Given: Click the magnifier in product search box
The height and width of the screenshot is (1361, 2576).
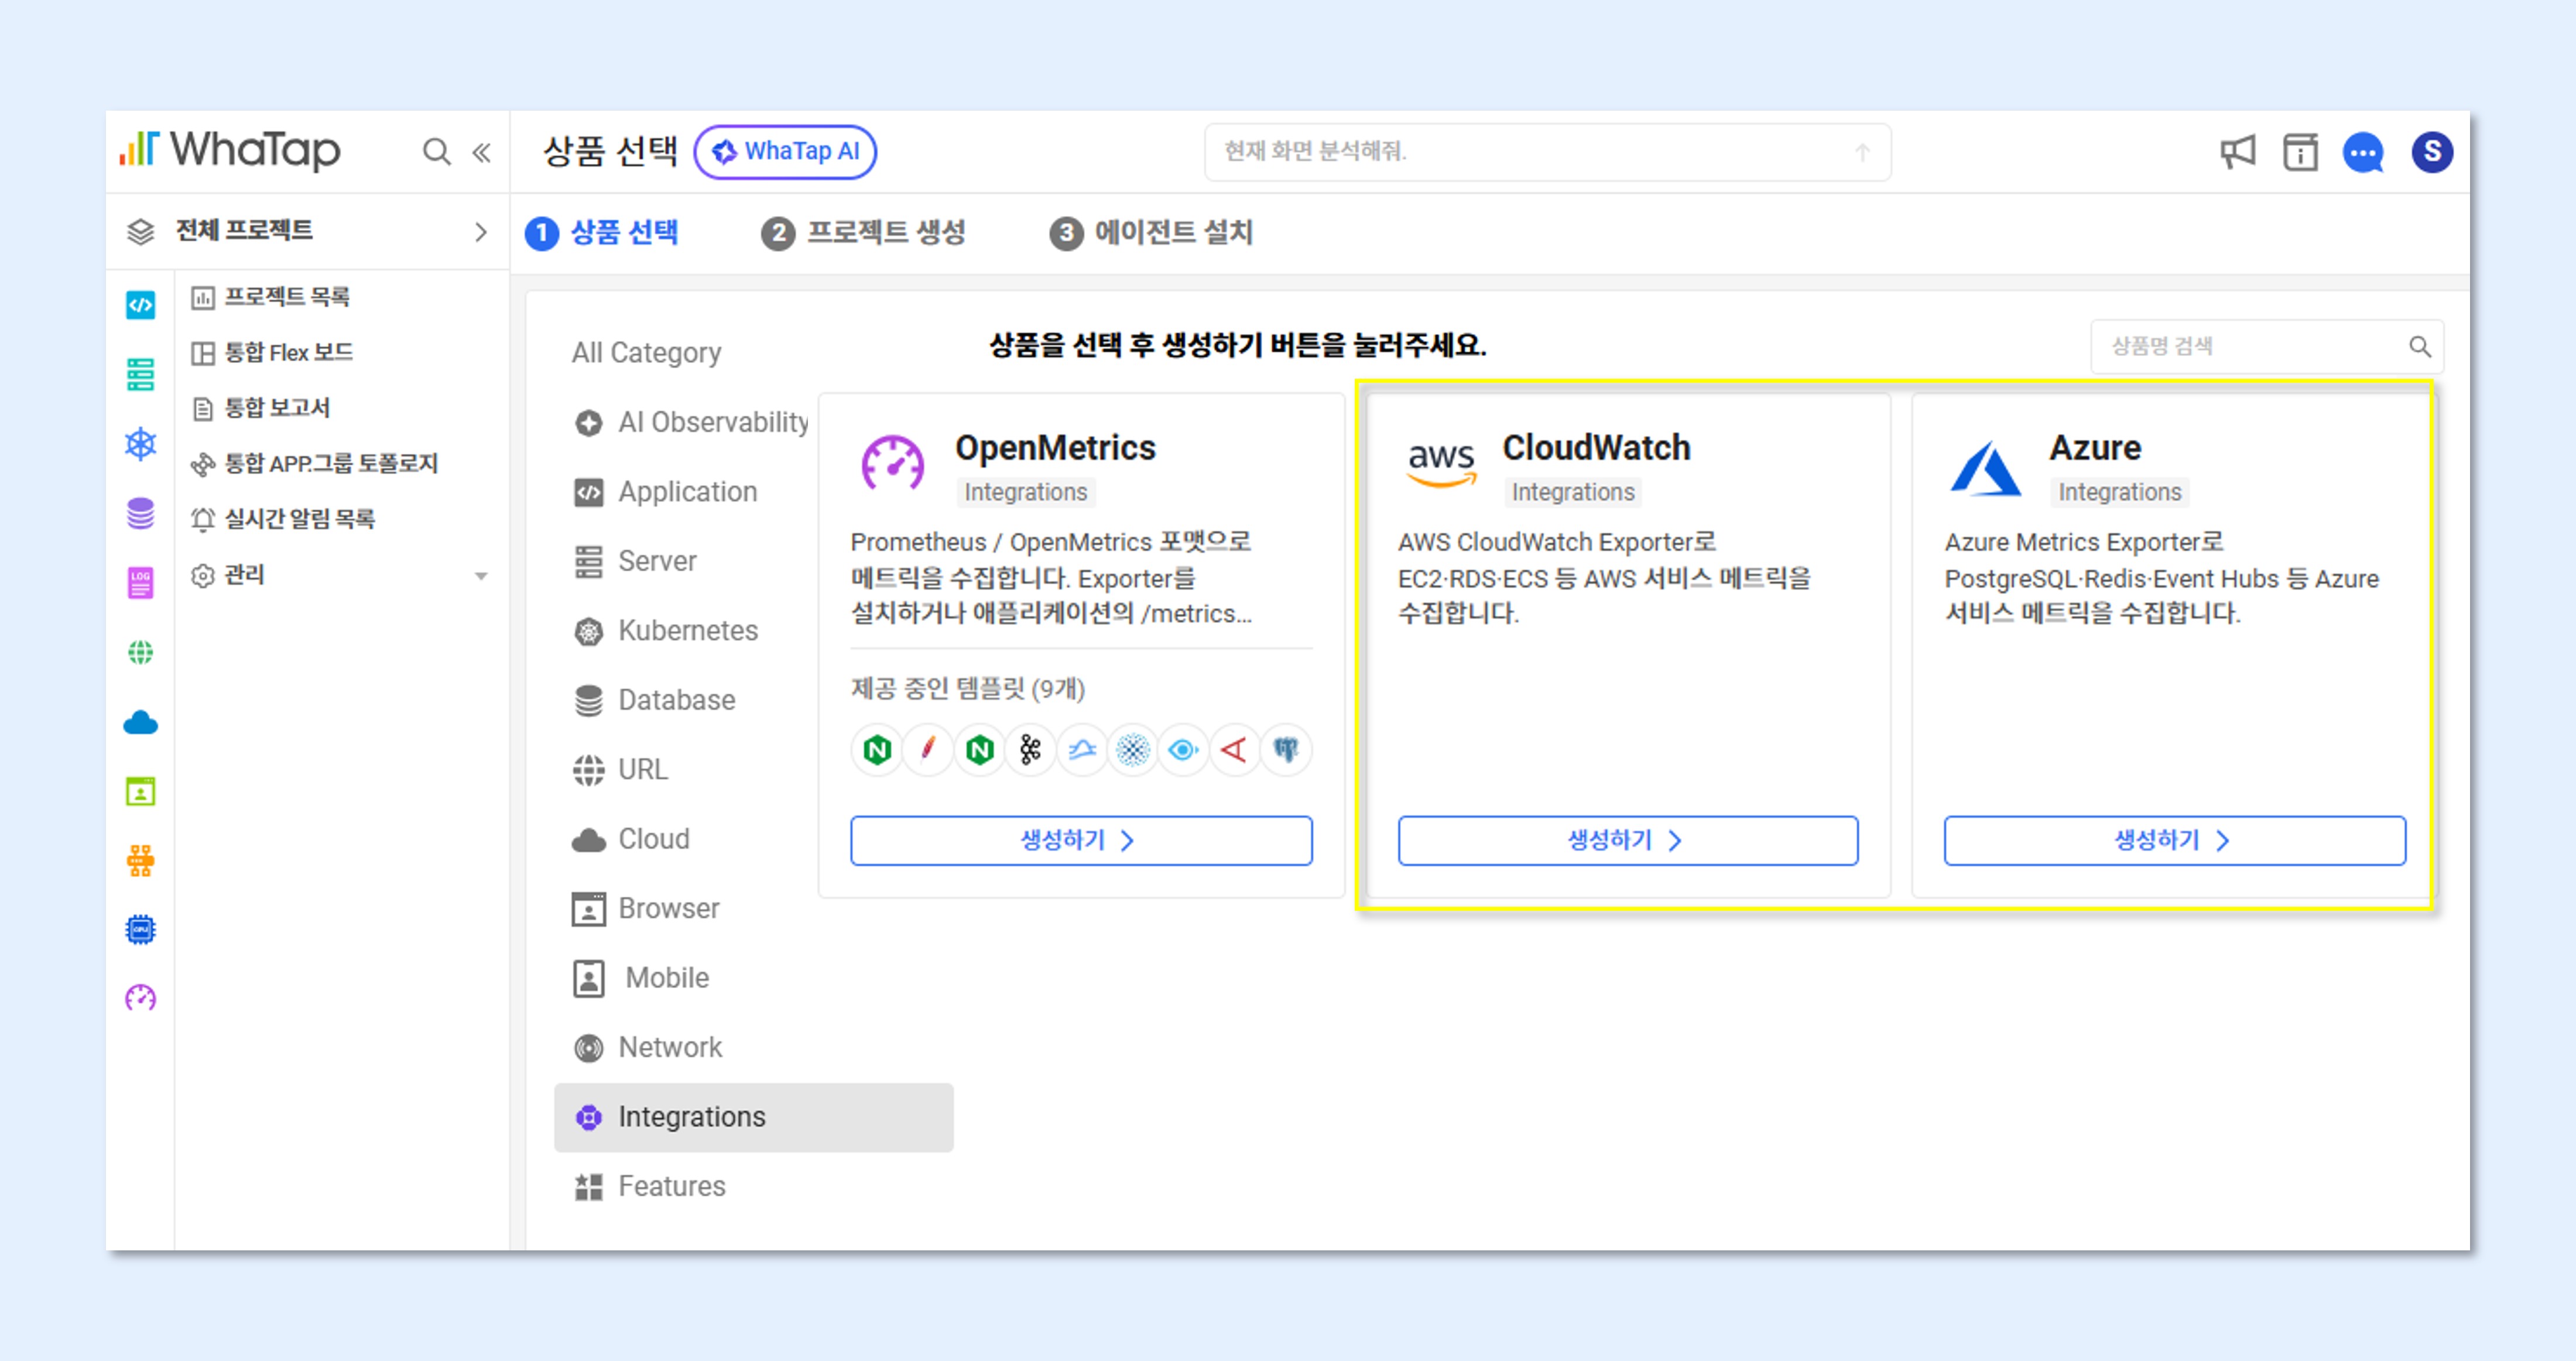Looking at the screenshot, I should (2419, 346).
